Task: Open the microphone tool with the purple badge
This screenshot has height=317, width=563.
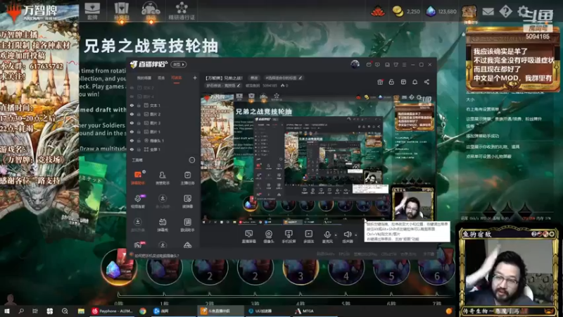Action: [x=138, y=201]
